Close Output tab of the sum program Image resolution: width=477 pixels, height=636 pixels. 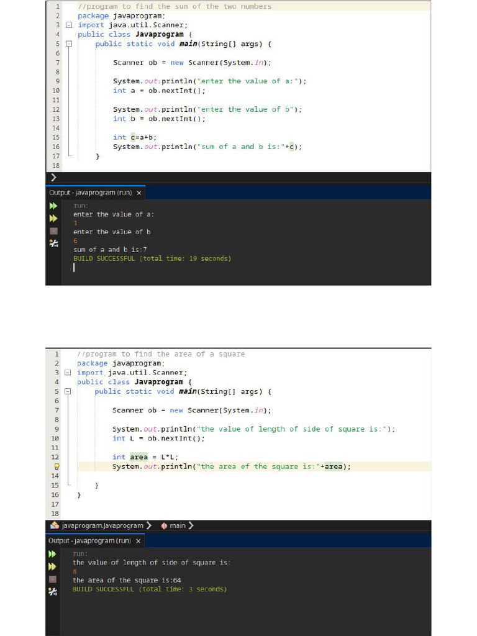click(x=139, y=193)
